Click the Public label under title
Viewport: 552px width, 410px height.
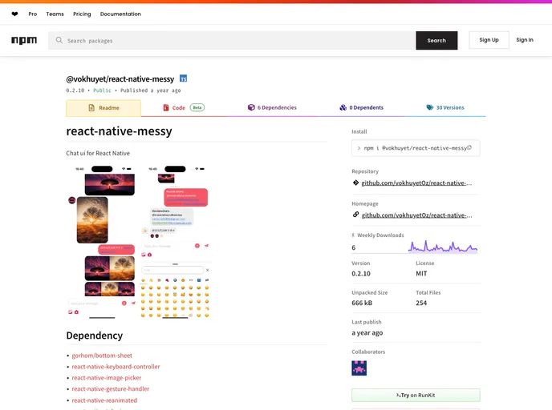pos(102,90)
